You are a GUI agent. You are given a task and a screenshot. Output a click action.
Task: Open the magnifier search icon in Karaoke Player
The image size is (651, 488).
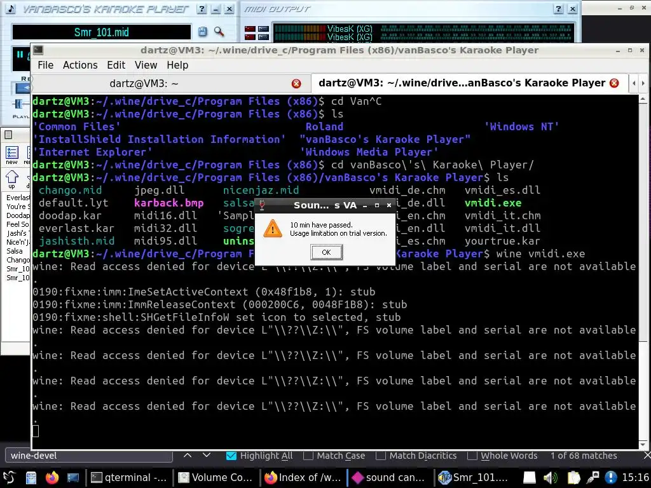pyautogui.click(x=219, y=32)
